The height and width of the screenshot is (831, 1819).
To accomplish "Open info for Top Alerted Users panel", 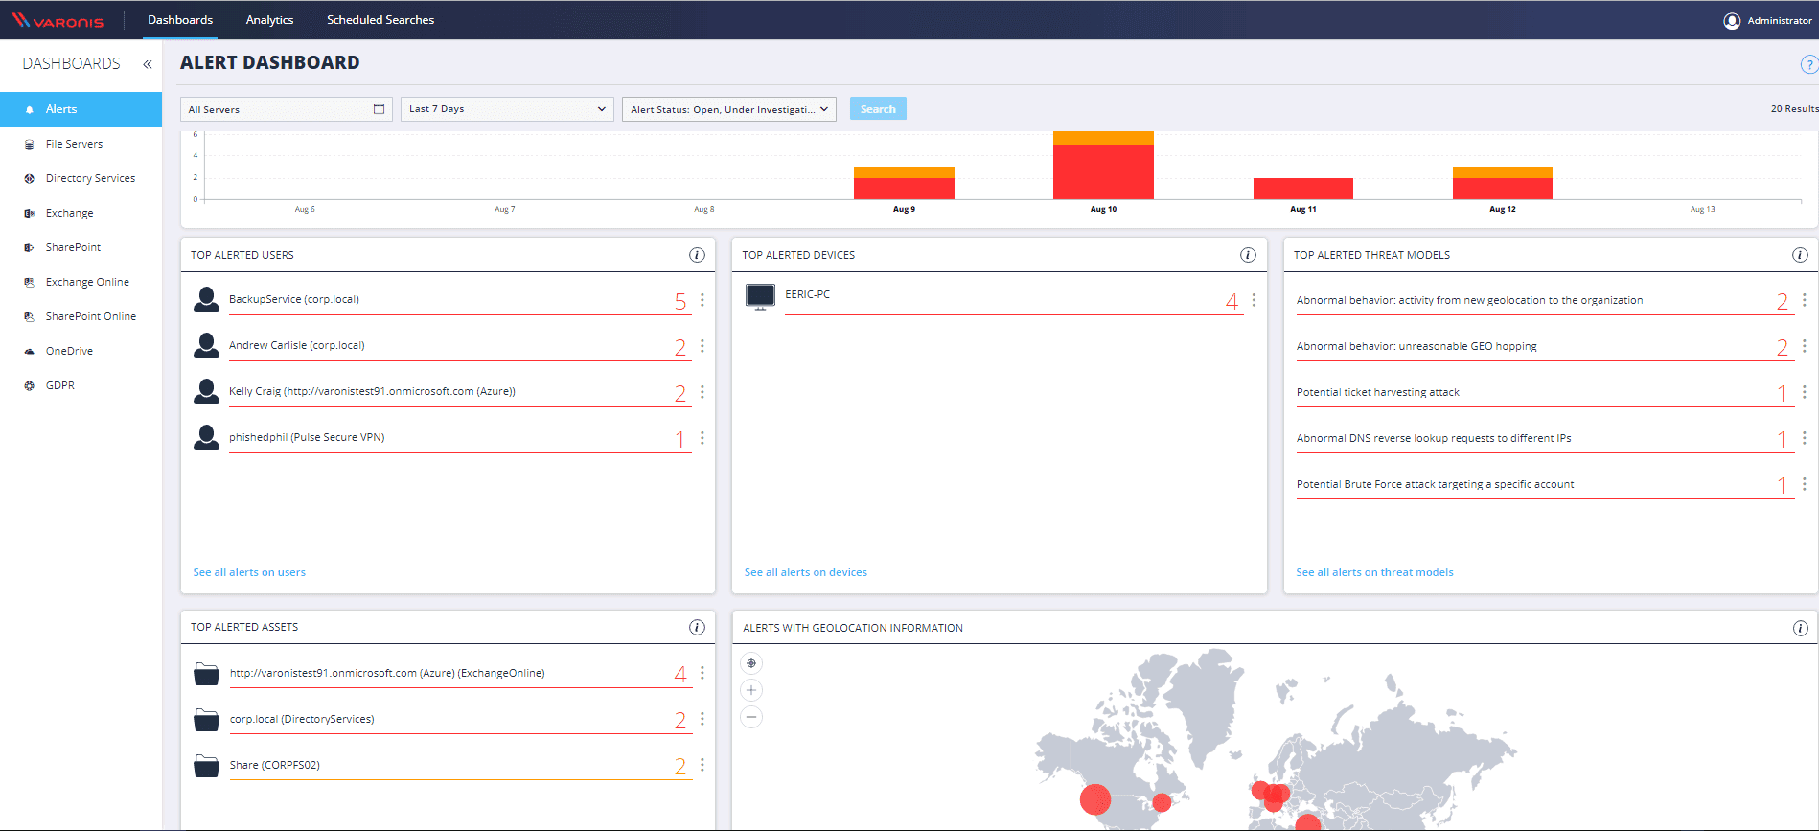I will pyautogui.click(x=697, y=255).
